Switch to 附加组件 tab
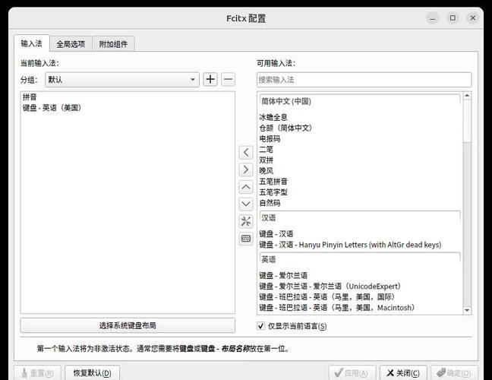Image resolution: width=492 pixels, height=380 pixels. [113, 44]
